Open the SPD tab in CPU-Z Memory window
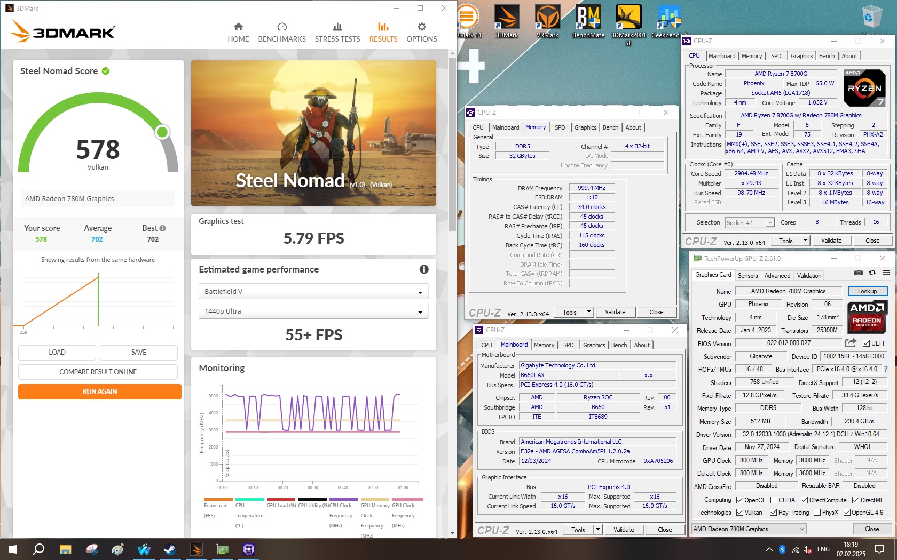Screen dimensions: 897x560 [560, 127]
